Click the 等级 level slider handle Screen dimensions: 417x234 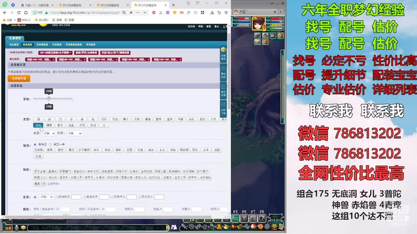point(49,99)
